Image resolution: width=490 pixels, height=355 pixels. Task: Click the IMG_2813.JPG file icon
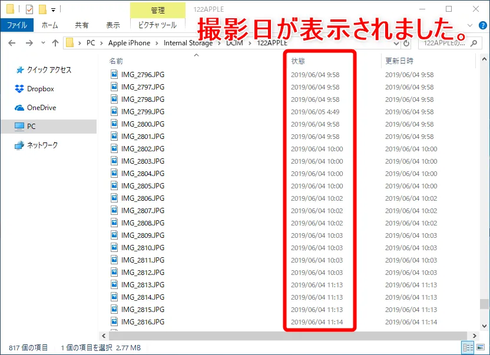[114, 284]
